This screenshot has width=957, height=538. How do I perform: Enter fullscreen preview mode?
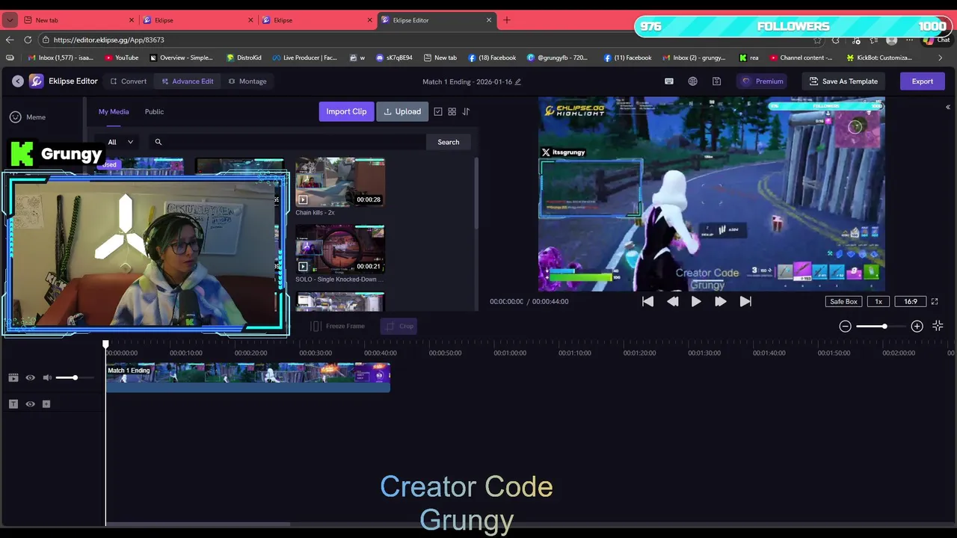935,301
